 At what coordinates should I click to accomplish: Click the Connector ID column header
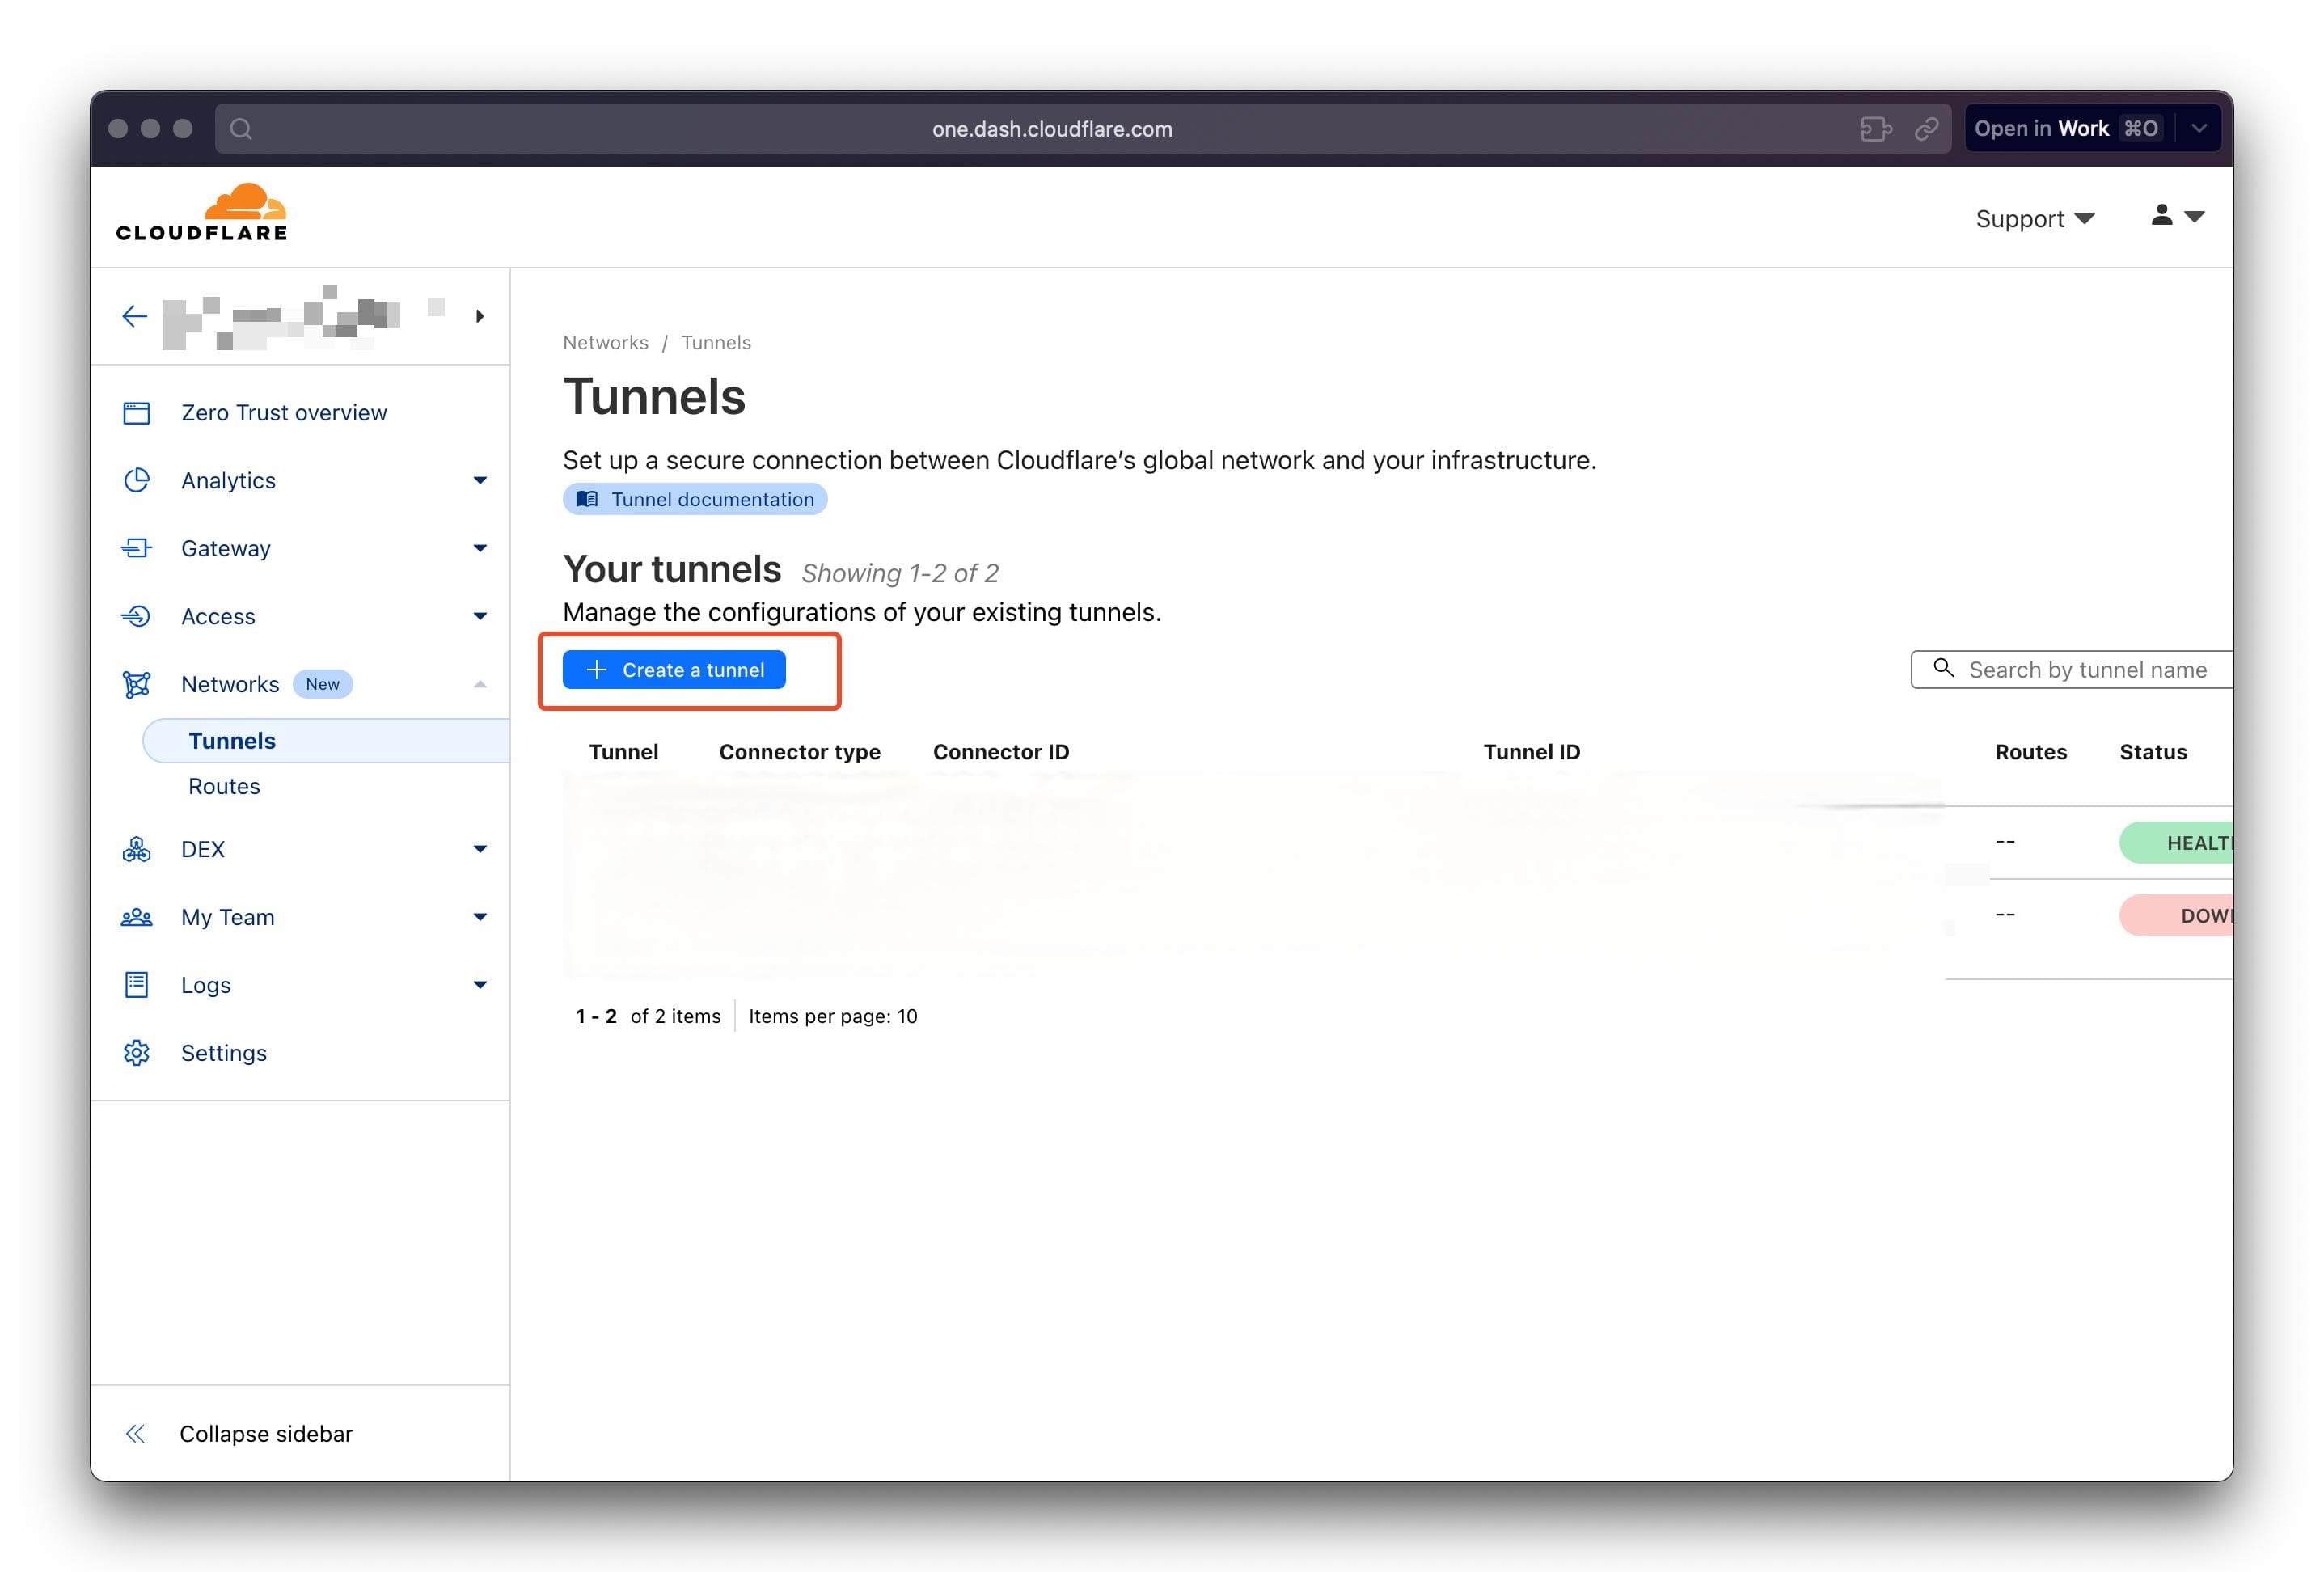(1001, 753)
